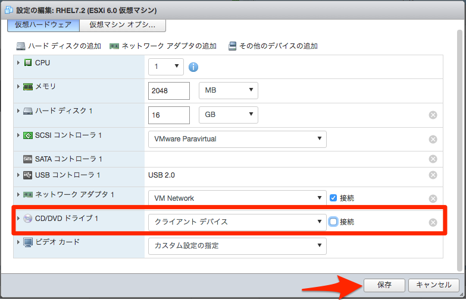Remove SATA controller 1 with X icon

(433, 159)
